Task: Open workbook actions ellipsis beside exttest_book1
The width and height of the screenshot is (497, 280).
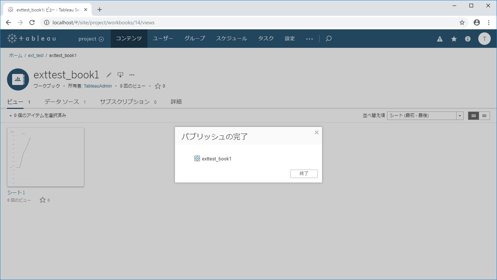Action: [x=132, y=75]
